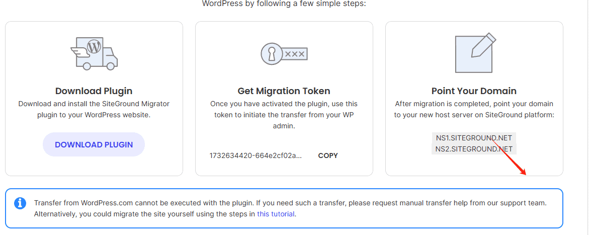Select the NS2.SITEGROUND.NET nameserver text
Viewport: 589px width, 235px height.
474,149
